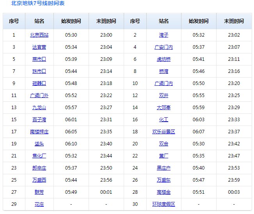Click the 万盛东 station link
Image resolution: width=254 pixels, height=214 pixels.
click(163, 180)
